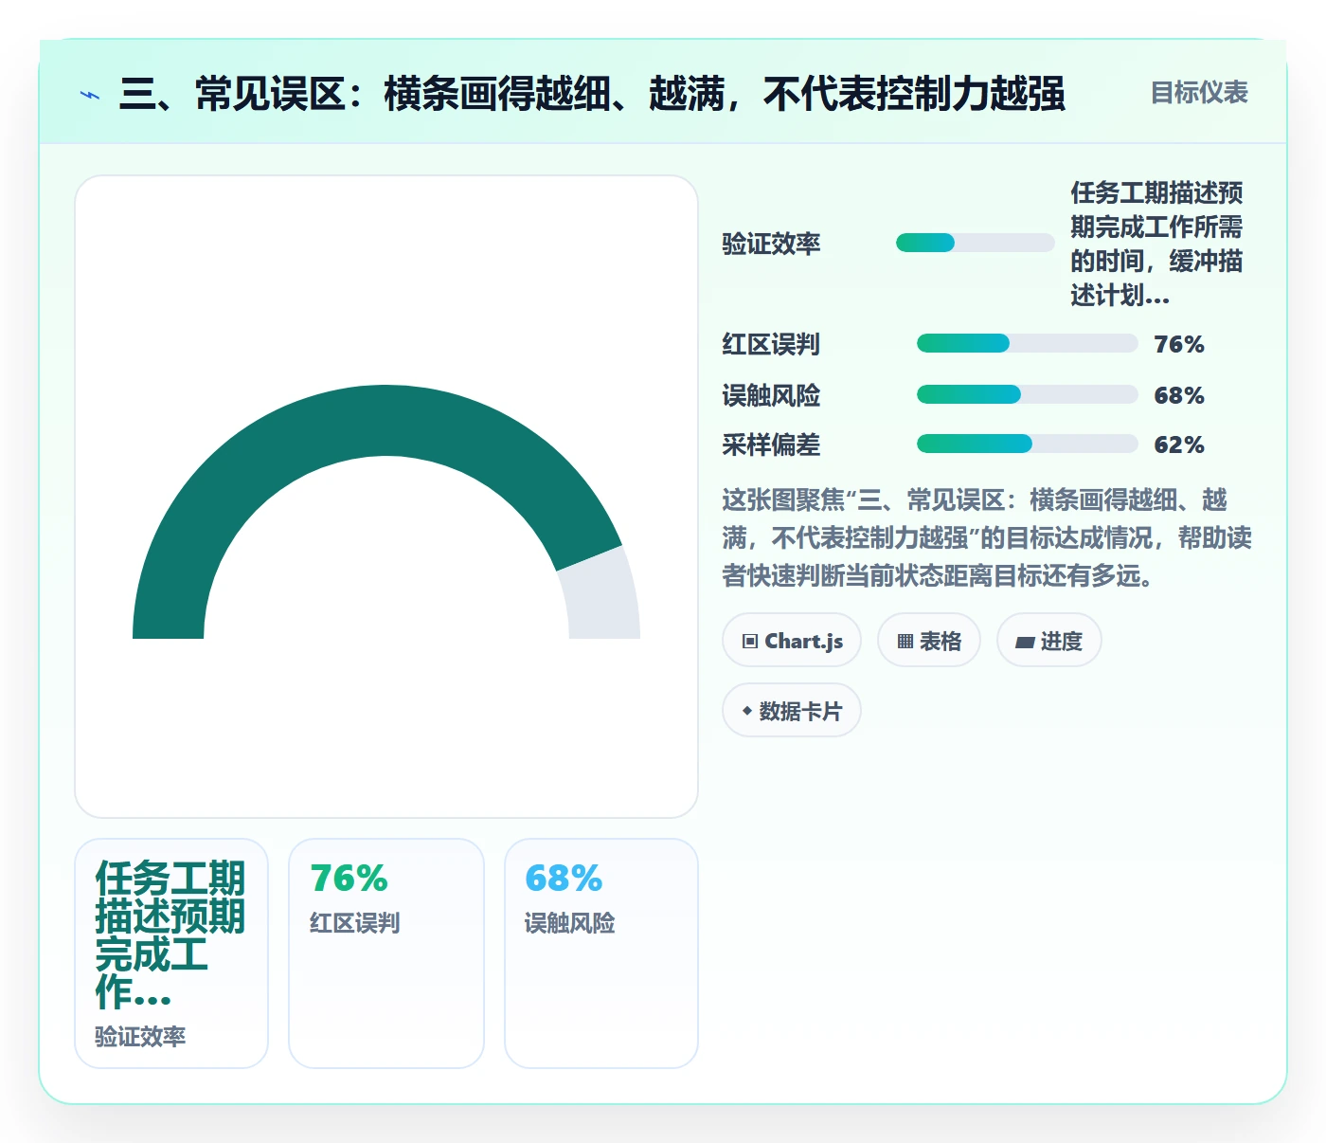Viewport: 1326px width, 1143px height.
Task: Click the 红区误判 progress bar
Action: click(1028, 343)
